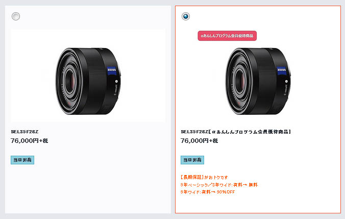The width and height of the screenshot is (345, 219).
Task: Click the right lens image with the pink badge
Action: click(x=258, y=81)
